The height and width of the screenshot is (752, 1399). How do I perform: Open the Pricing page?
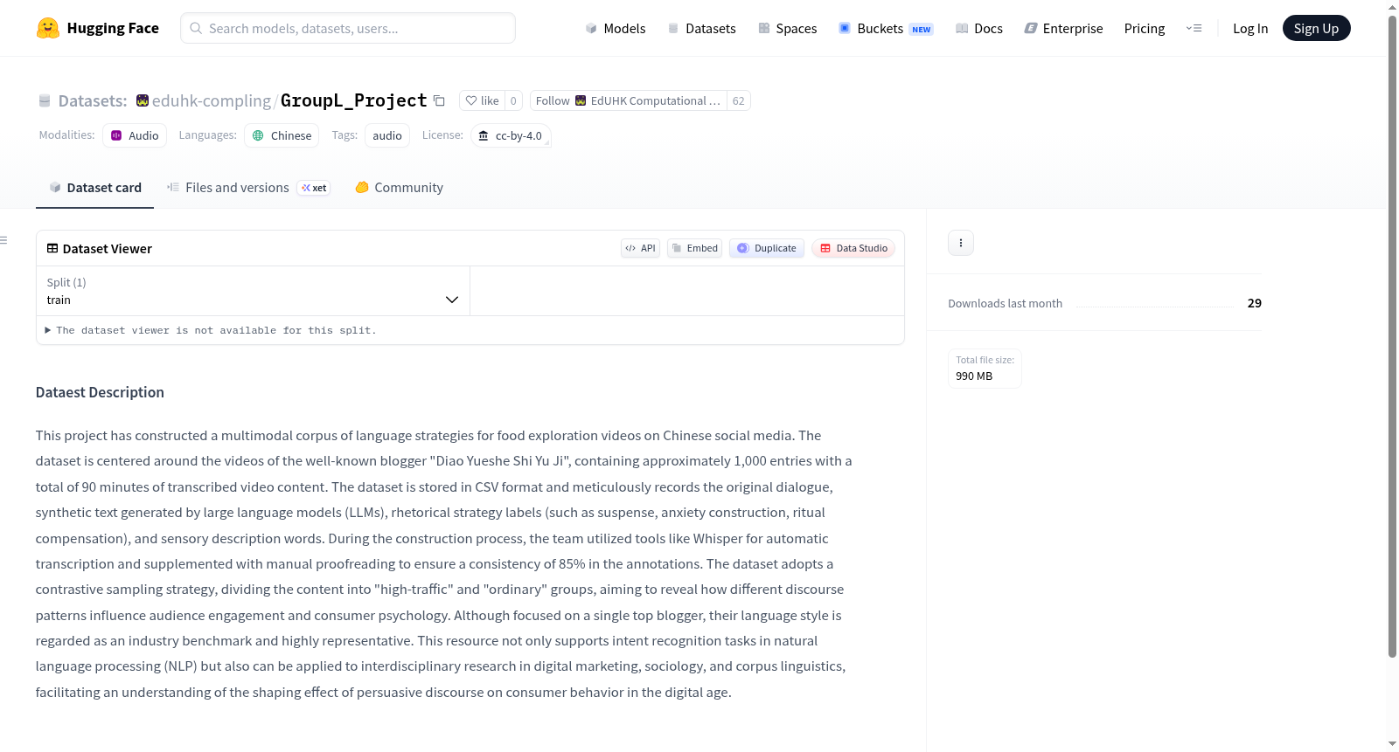point(1145,28)
